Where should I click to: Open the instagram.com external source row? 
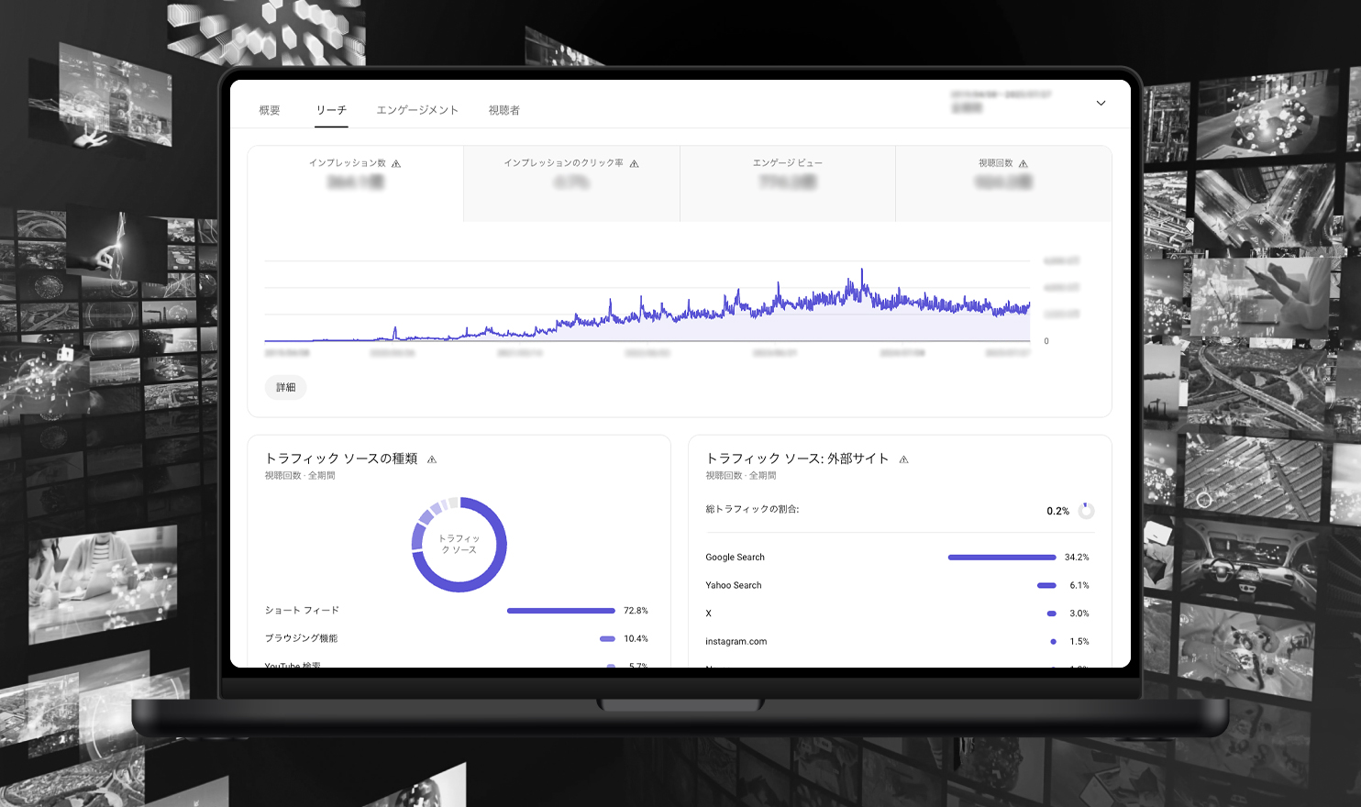736,642
